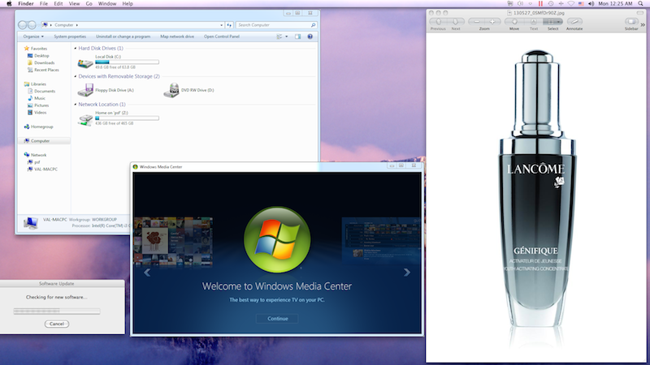
Task: Toggle the Sidebar in Preview
Action: click(x=631, y=22)
